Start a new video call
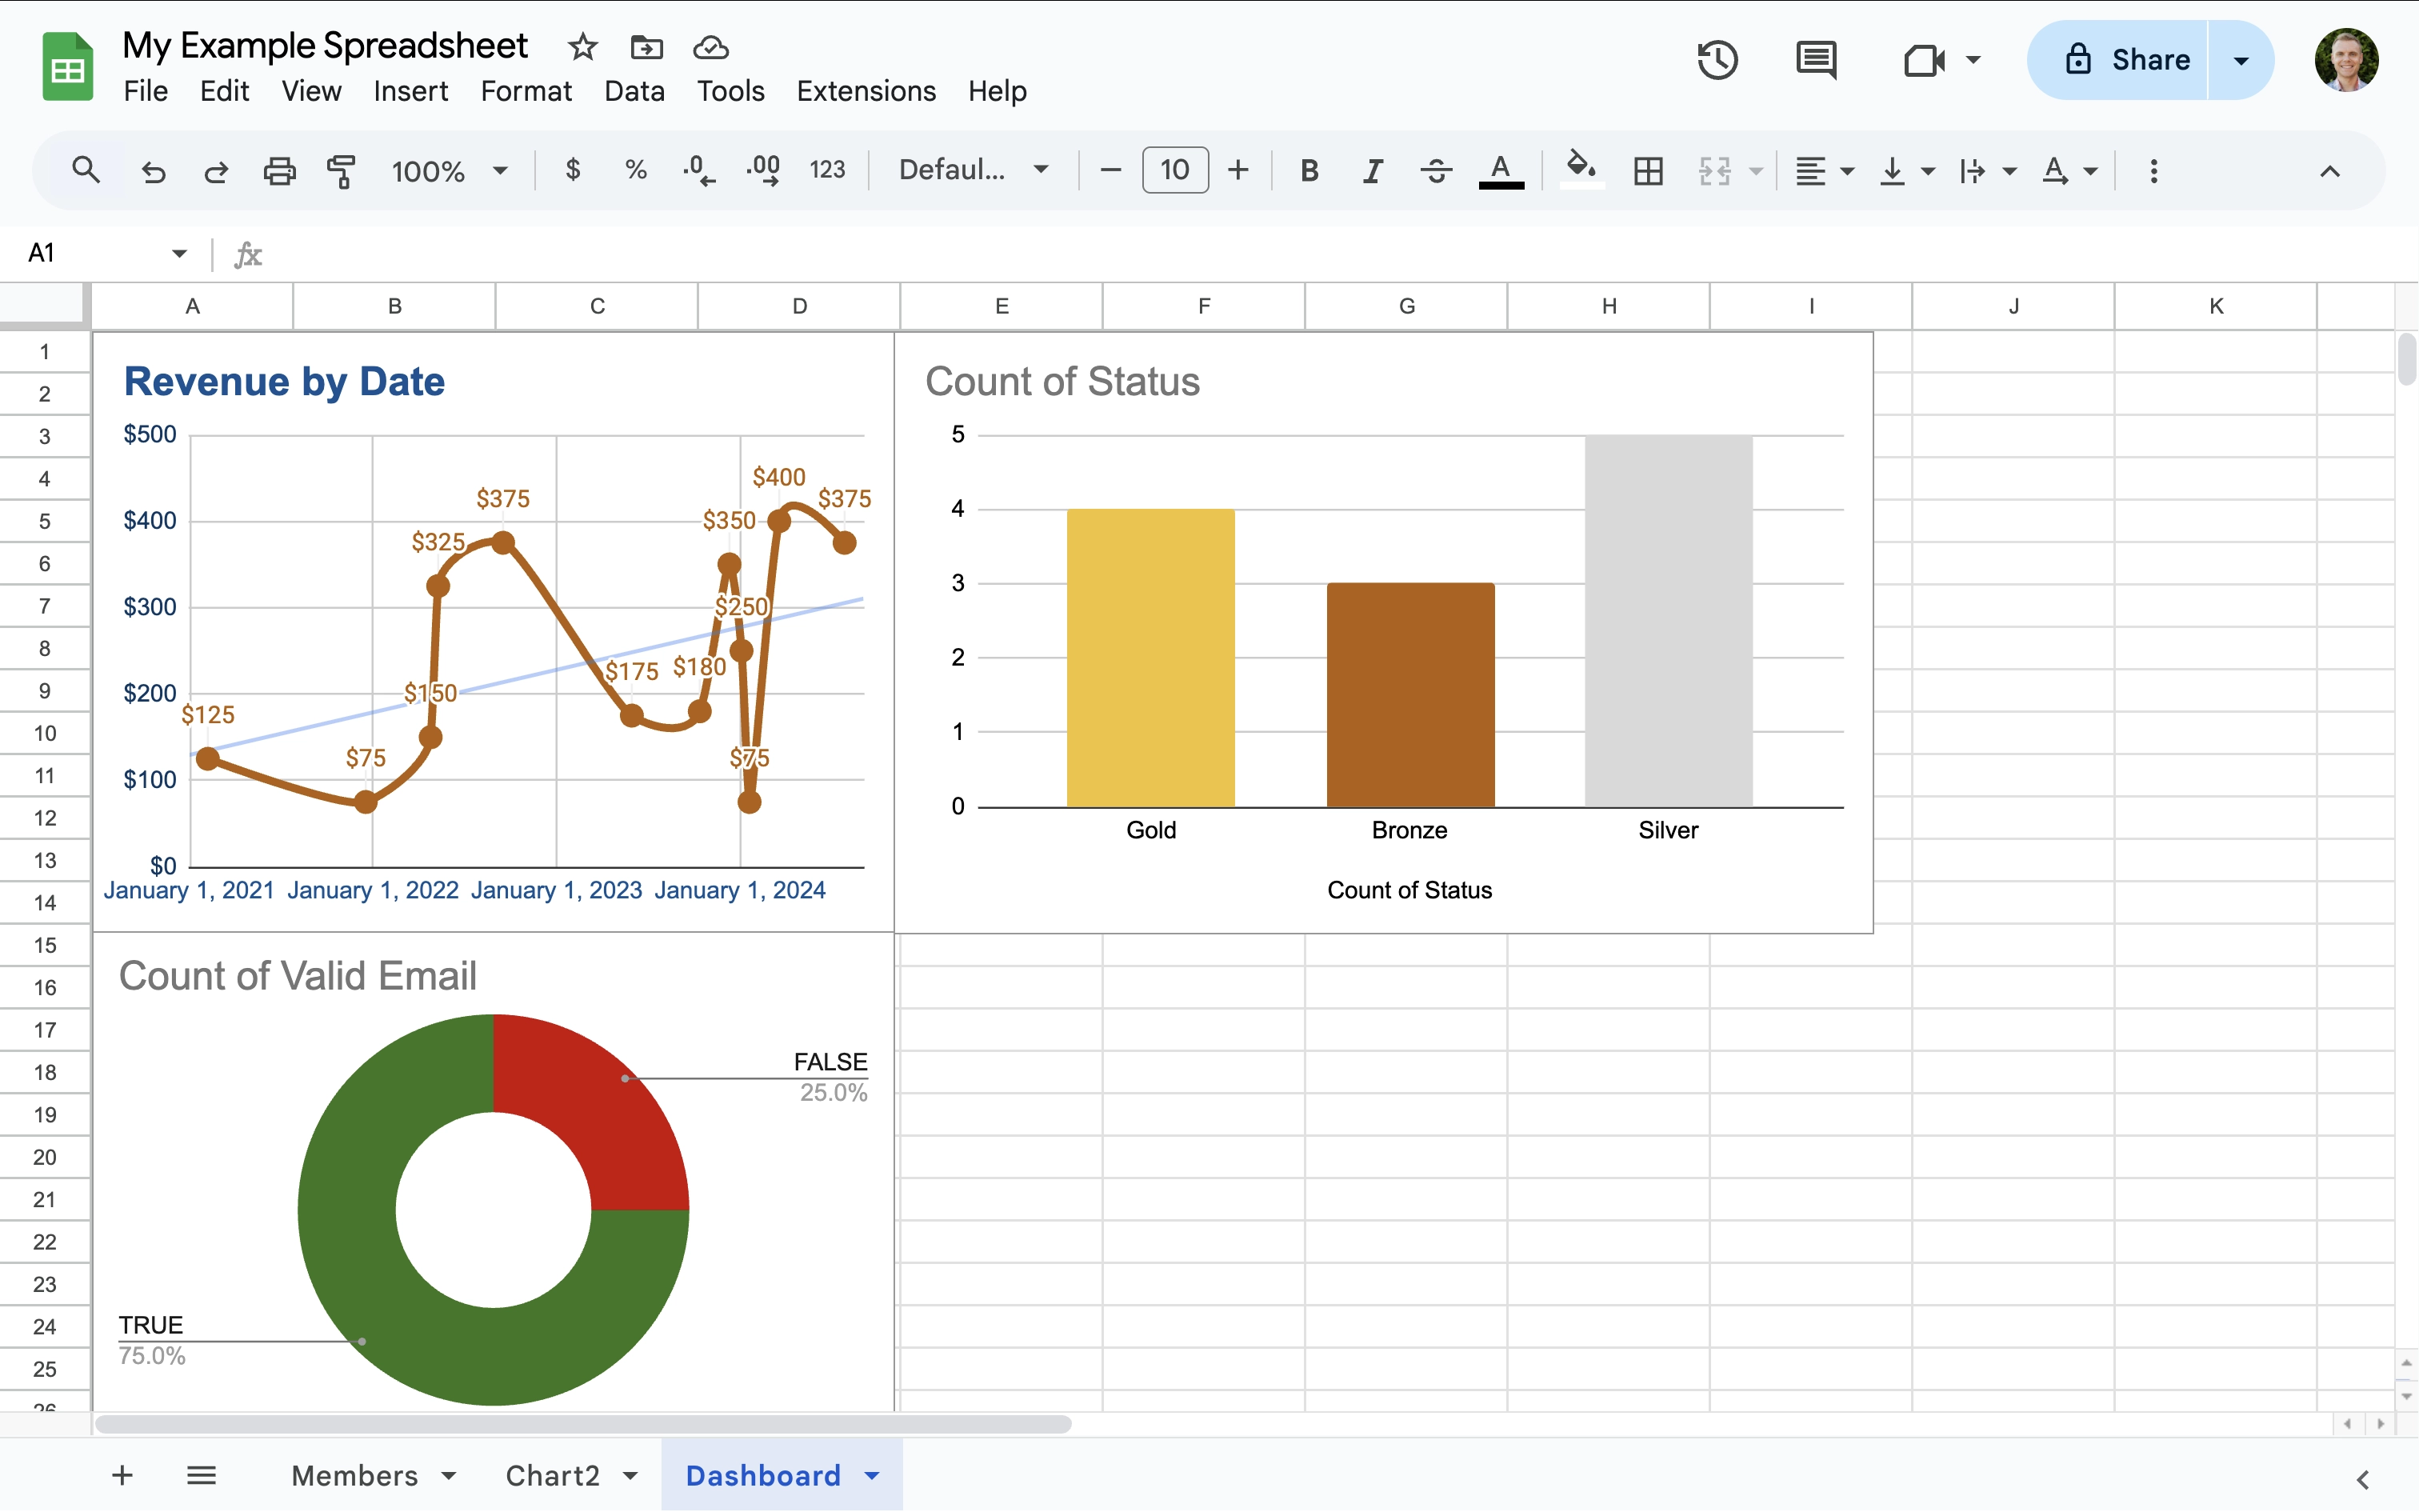 (1924, 59)
